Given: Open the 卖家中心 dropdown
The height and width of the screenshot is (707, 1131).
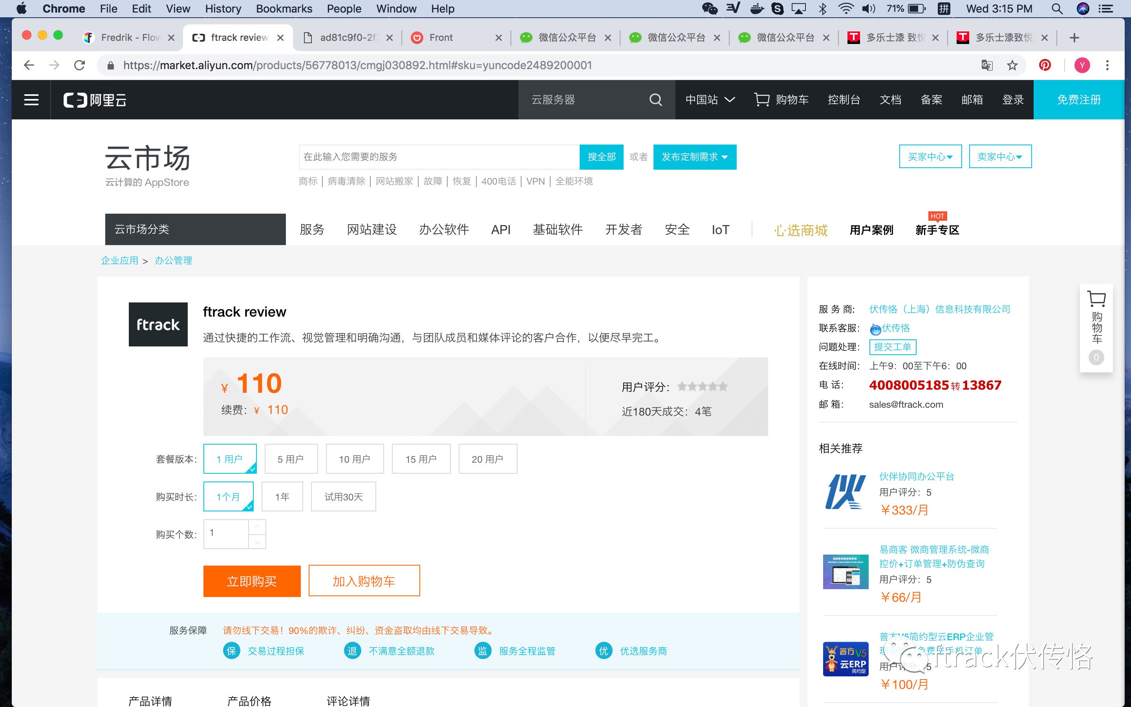Looking at the screenshot, I should point(1000,157).
